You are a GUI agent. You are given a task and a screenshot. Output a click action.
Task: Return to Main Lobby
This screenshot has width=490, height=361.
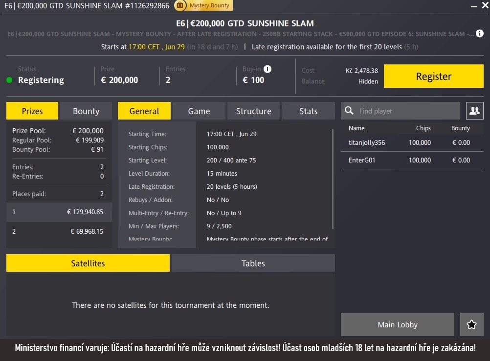pos(397,324)
